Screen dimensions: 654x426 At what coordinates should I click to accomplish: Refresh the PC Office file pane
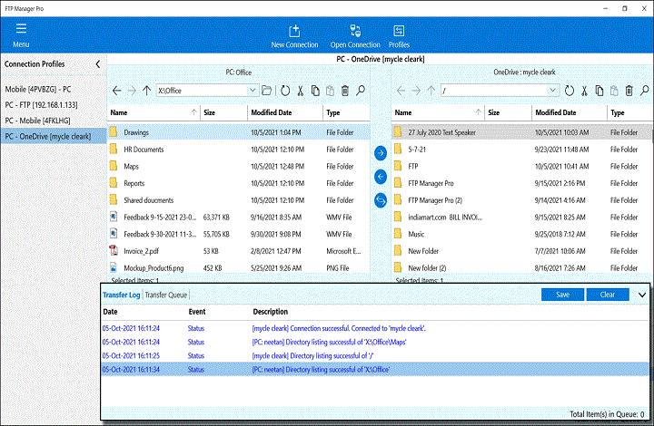(285, 91)
